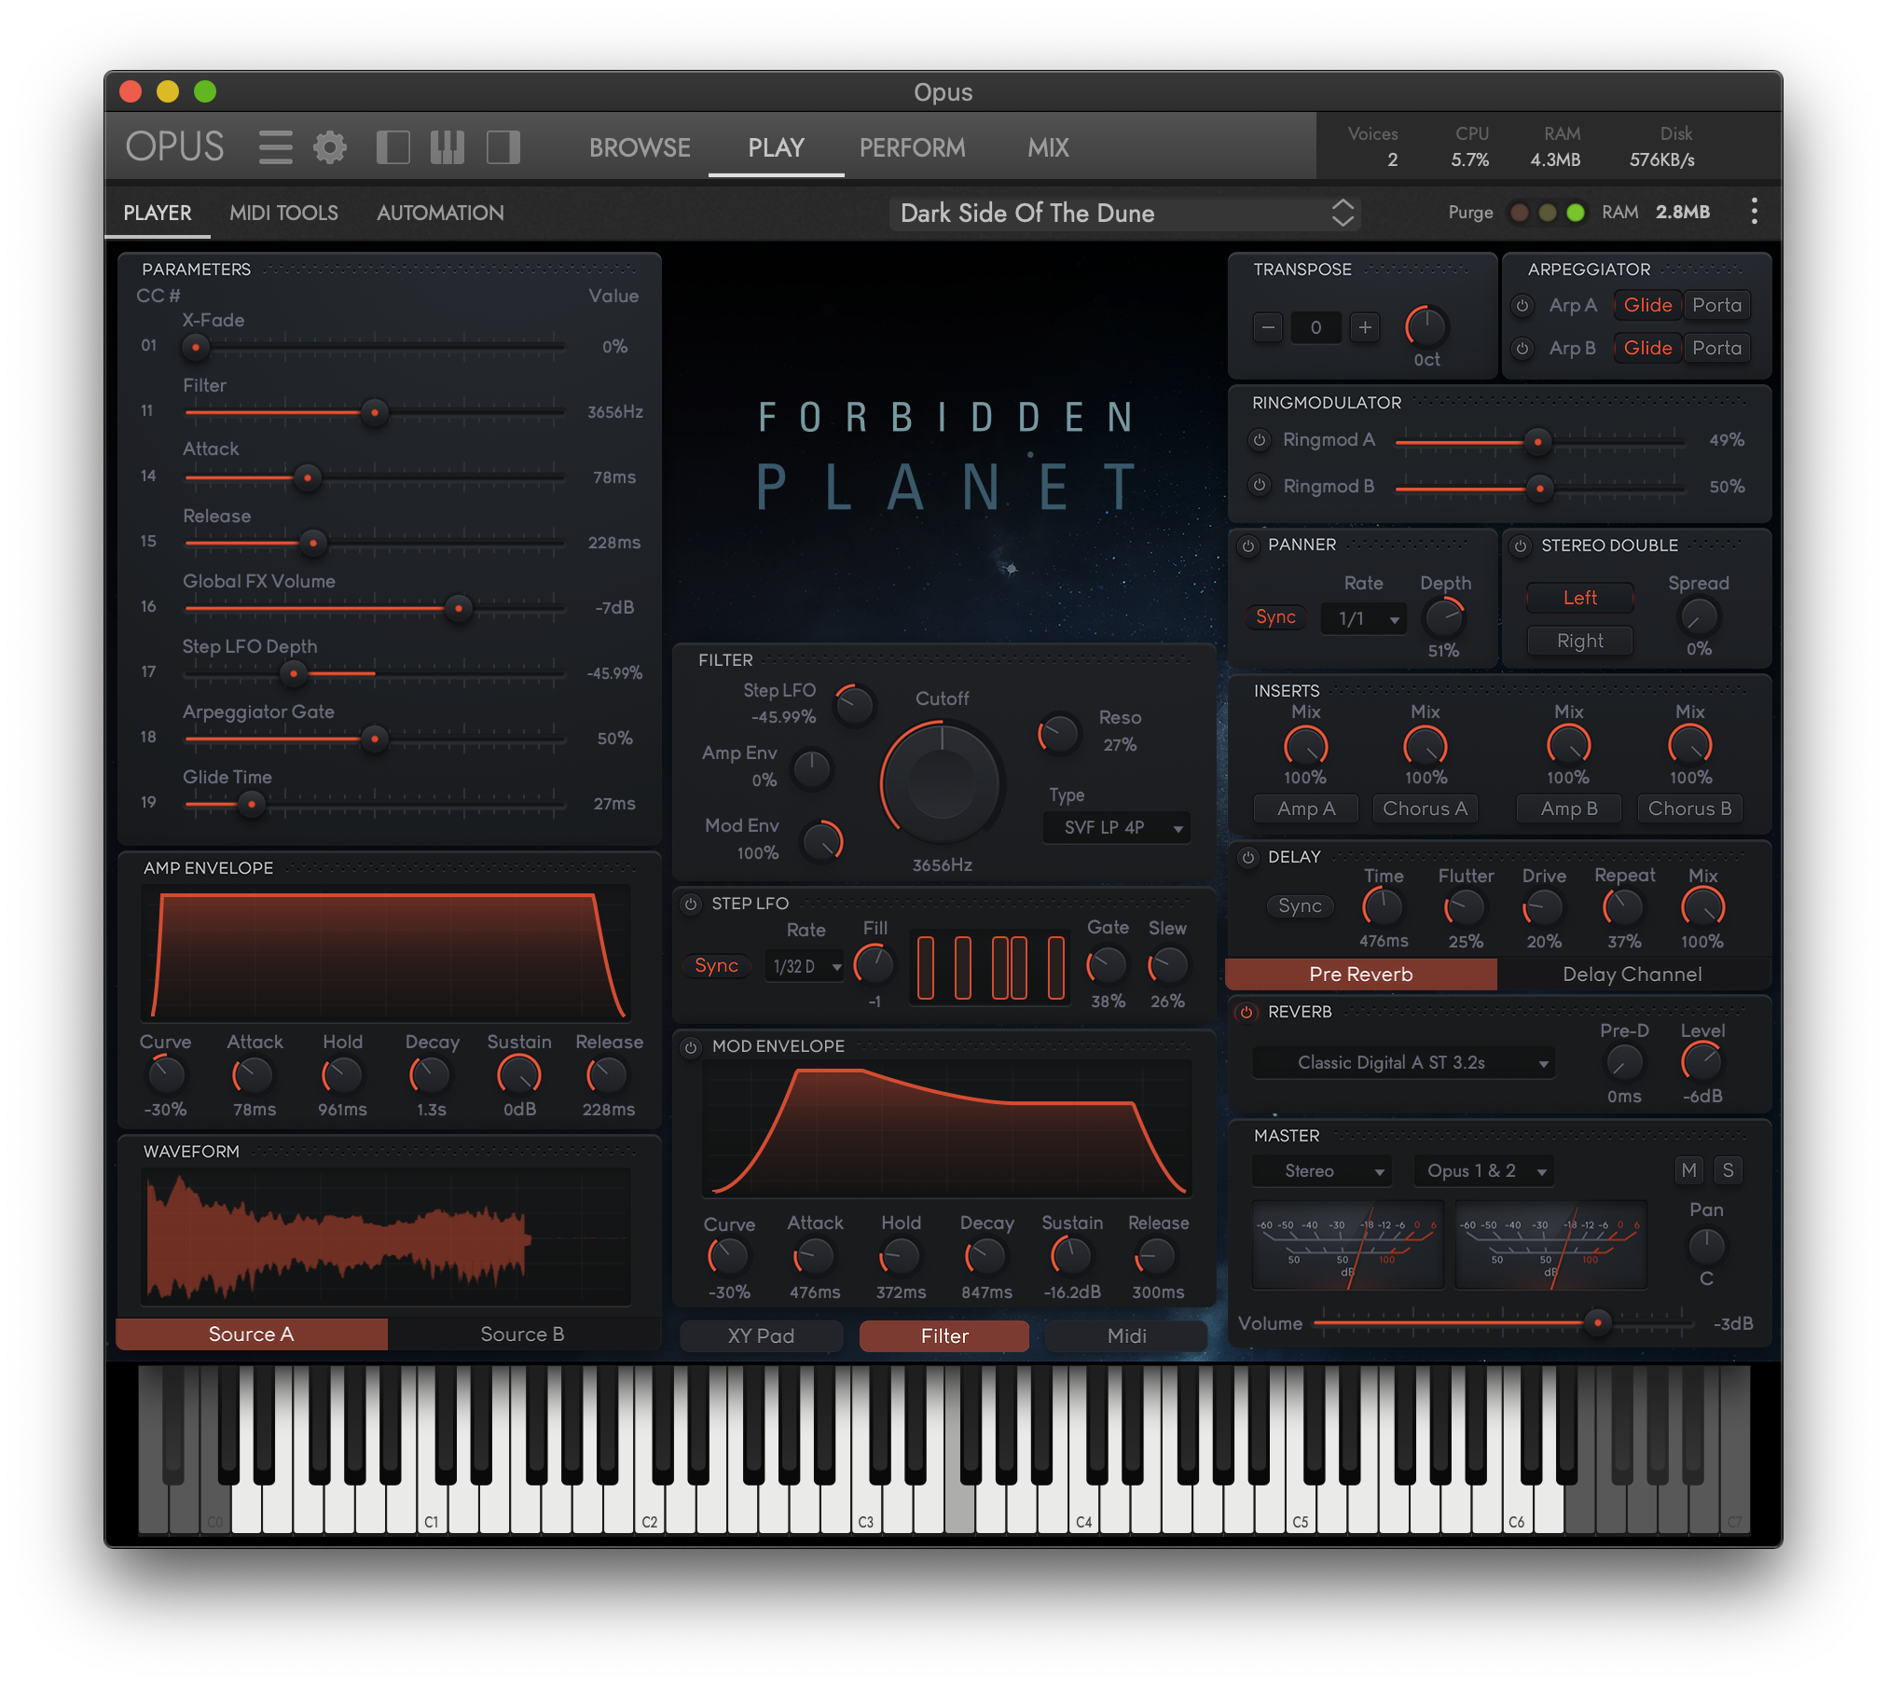Enable Ringmod B power switch
1887x1686 pixels.
1260,486
